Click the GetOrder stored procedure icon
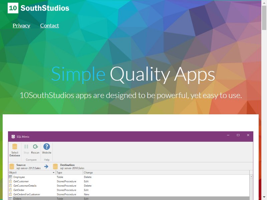The width and height of the screenshot is (267, 200). tap(11, 190)
